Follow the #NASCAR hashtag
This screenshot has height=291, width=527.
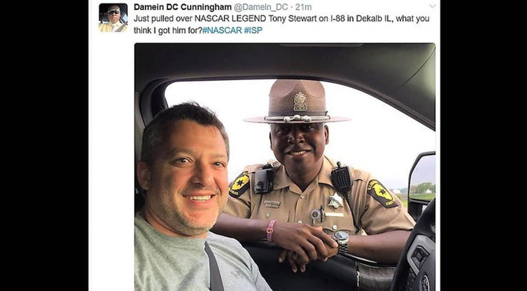pos(222,30)
